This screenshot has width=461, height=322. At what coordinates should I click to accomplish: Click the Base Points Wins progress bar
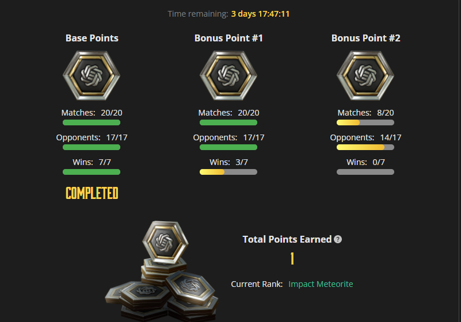coord(92,172)
